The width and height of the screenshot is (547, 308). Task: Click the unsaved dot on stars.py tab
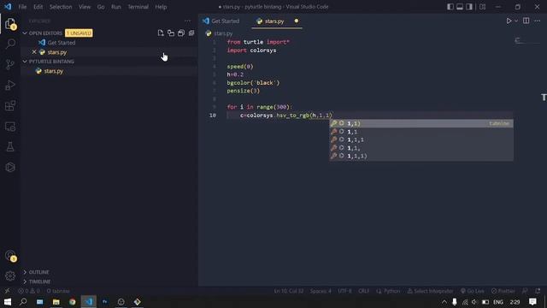tap(297, 21)
